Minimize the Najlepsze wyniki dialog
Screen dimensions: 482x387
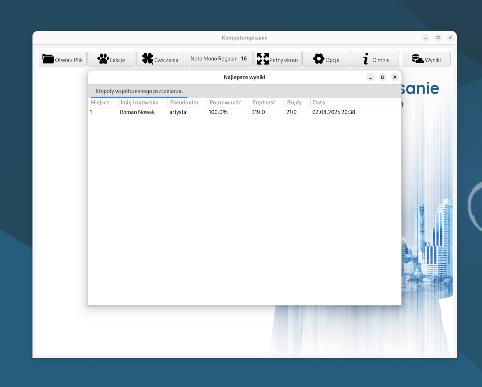click(x=371, y=77)
